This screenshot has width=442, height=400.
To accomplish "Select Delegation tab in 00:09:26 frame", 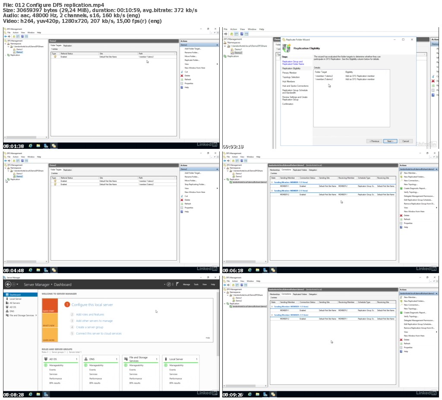I will pyautogui.click(x=313, y=294).
